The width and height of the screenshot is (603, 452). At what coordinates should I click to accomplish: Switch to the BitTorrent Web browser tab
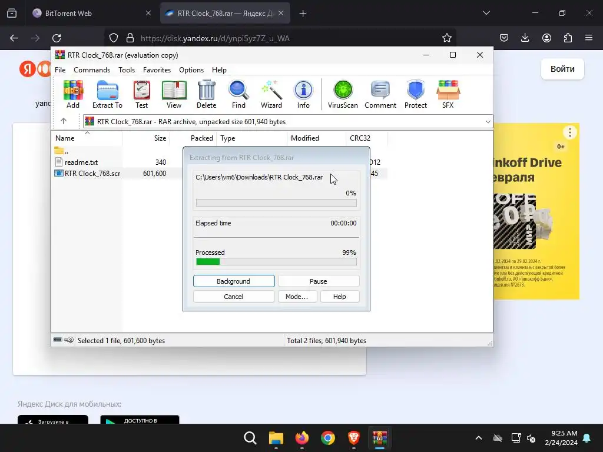click(91, 13)
